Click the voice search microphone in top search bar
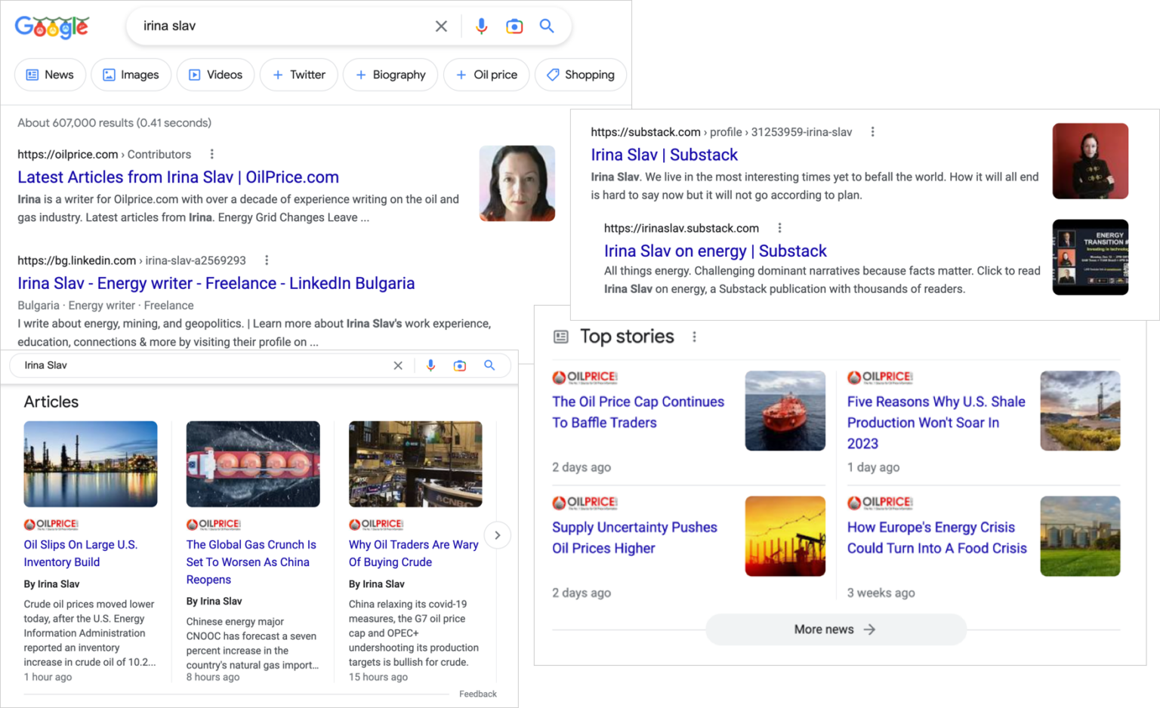Screen dimensions: 1160x708 click(481, 26)
